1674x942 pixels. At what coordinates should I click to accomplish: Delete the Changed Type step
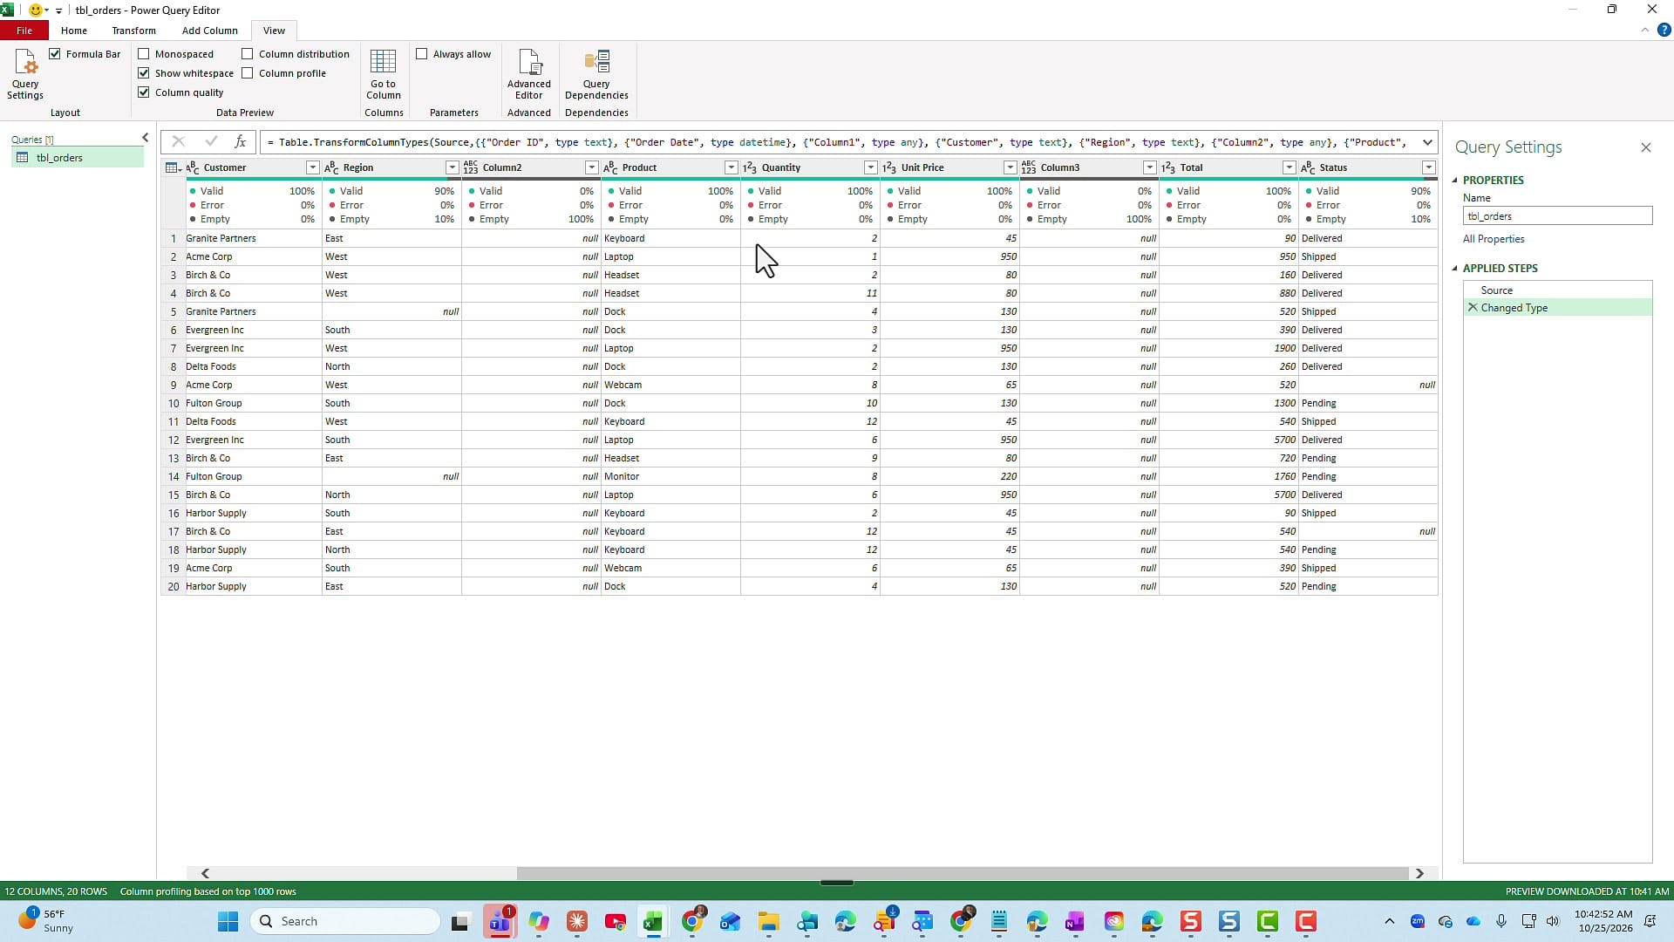[1473, 308]
